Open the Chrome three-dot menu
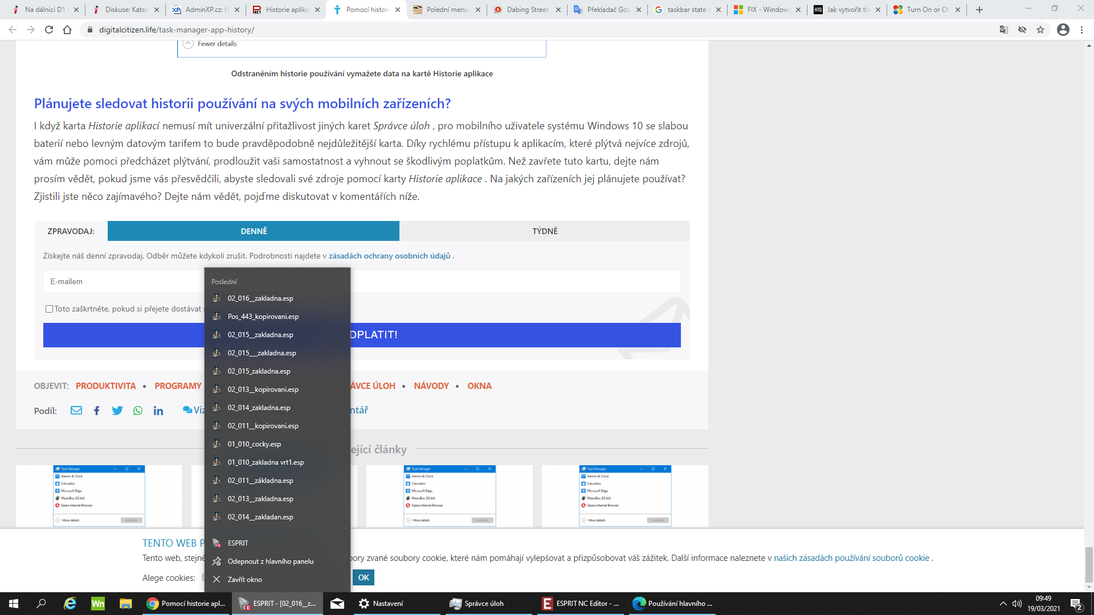 (x=1081, y=30)
